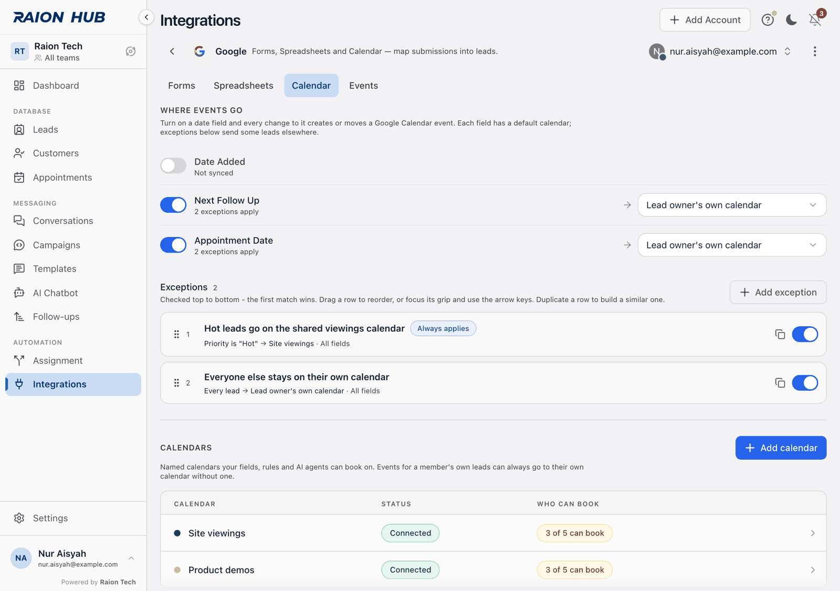Open the Next Follow Up calendar dropdown
The width and height of the screenshot is (840, 591).
pyautogui.click(x=732, y=205)
